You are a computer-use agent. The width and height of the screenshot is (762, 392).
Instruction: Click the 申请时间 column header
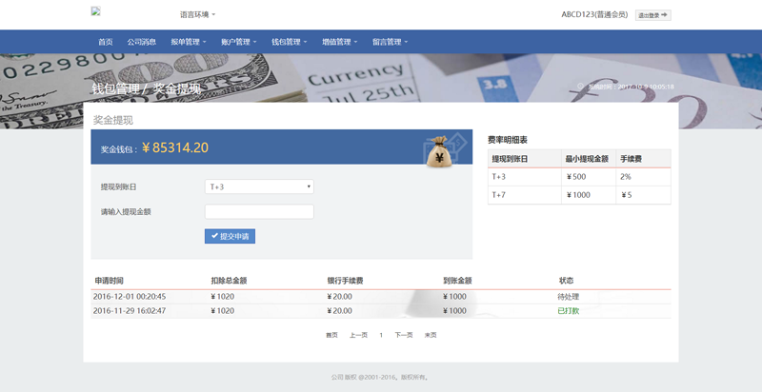(x=109, y=281)
